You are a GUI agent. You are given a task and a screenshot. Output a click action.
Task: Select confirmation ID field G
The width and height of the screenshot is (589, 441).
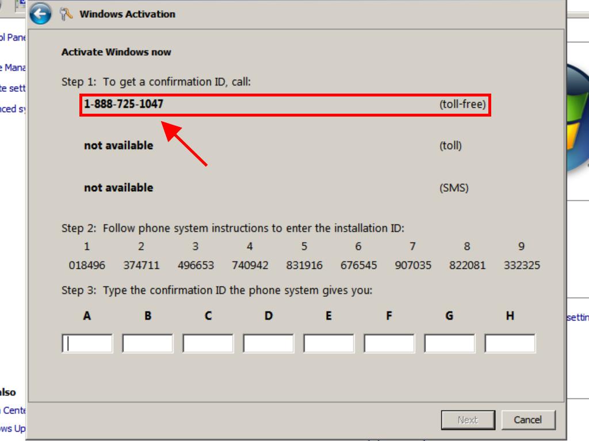coord(449,343)
